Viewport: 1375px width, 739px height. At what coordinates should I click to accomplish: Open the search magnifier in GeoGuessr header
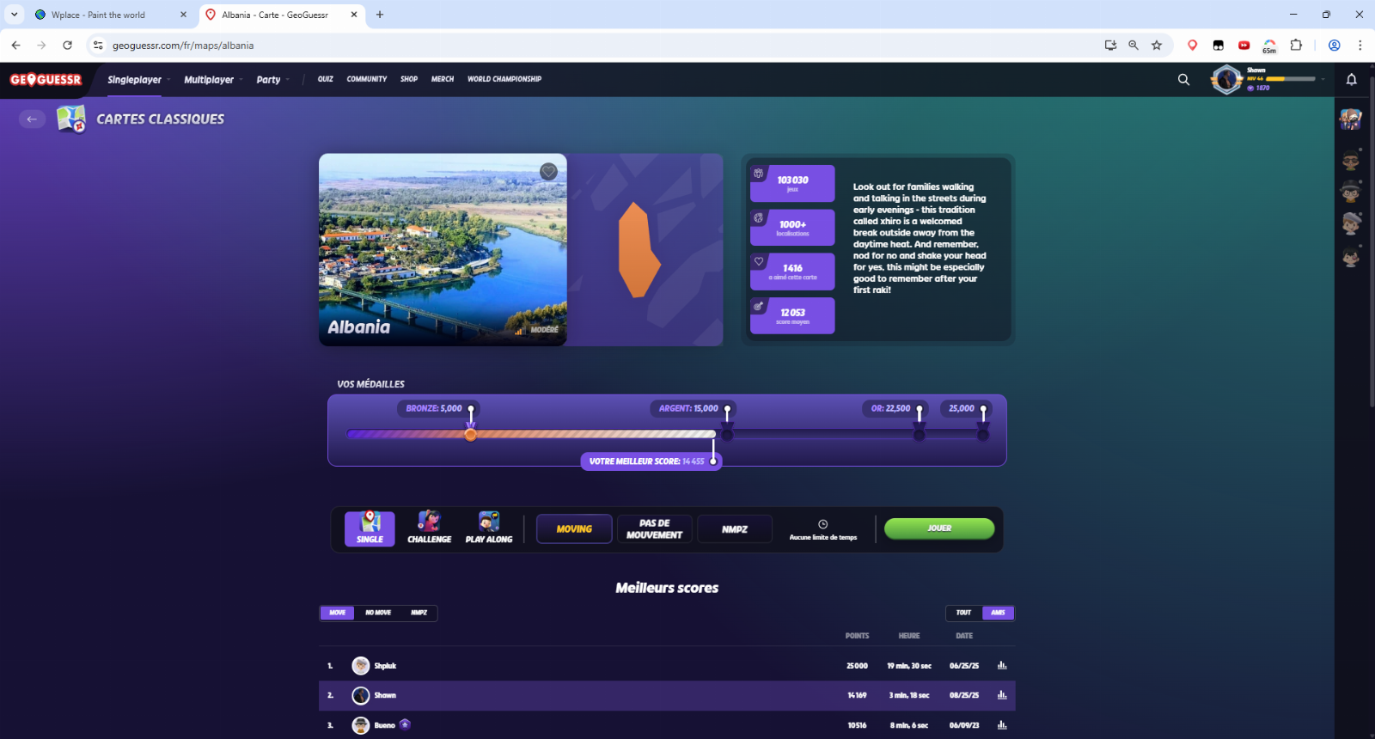tap(1183, 80)
